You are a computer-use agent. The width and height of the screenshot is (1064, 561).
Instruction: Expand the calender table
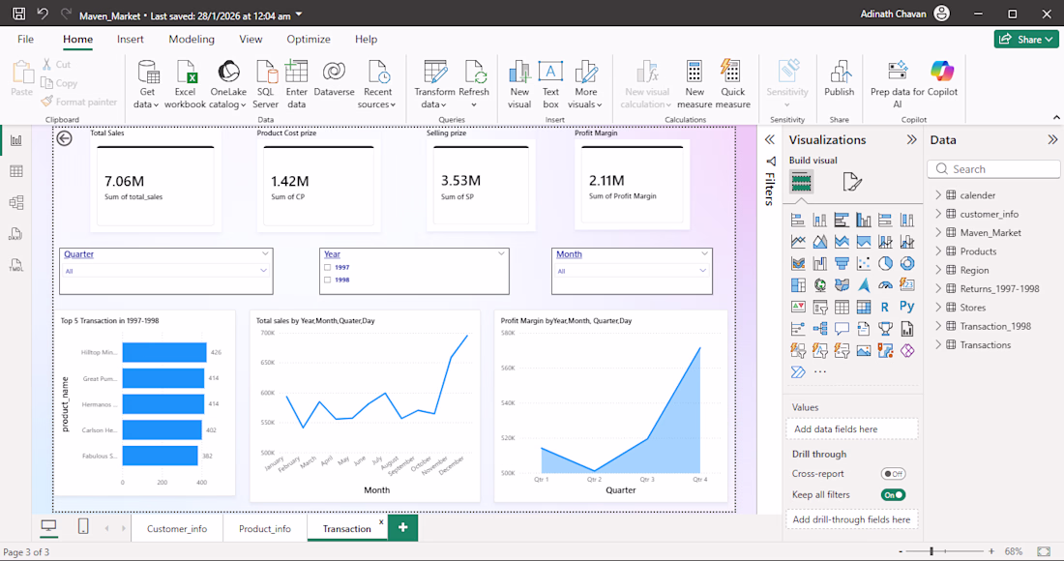pos(938,194)
